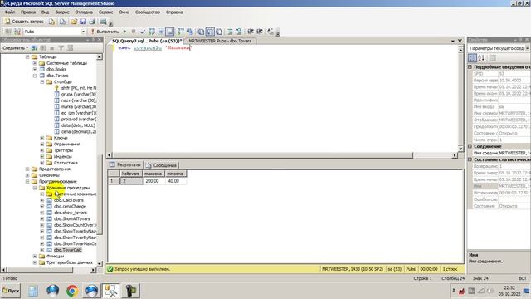Select the dbo.TovarCalc stored procedure

(68, 250)
